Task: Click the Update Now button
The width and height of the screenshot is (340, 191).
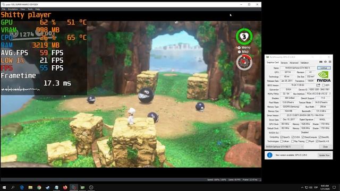Action: pos(324,155)
